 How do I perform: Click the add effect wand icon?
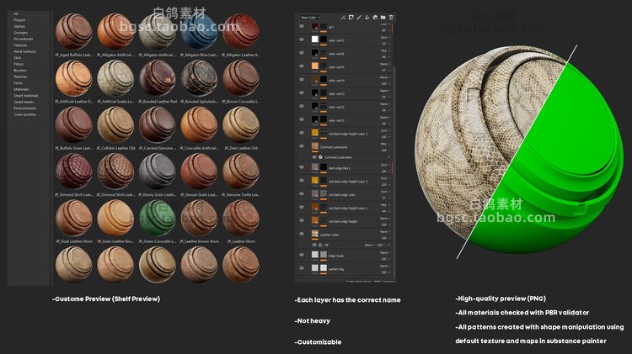click(343, 18)
